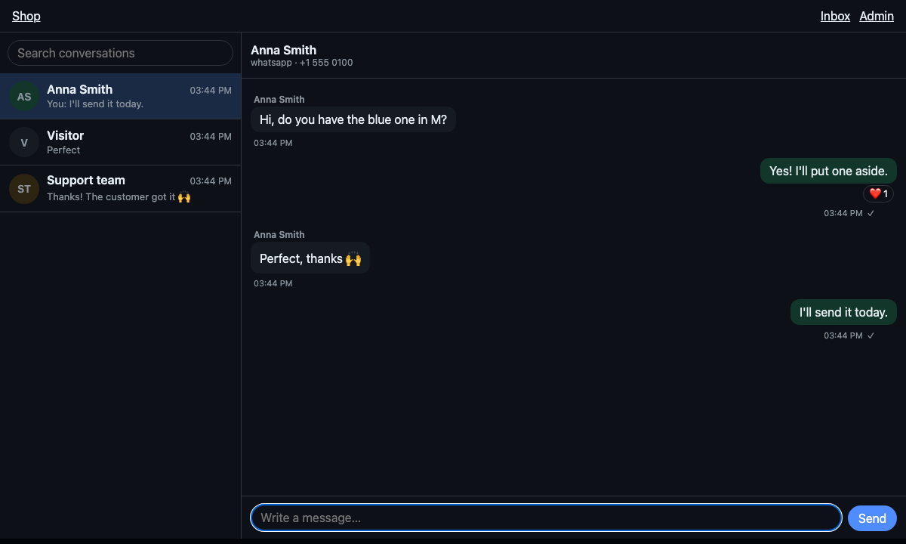Click the Anna Smith chat header name
Viewport: 906px width, 544px height.
click(x=283, y=50)
